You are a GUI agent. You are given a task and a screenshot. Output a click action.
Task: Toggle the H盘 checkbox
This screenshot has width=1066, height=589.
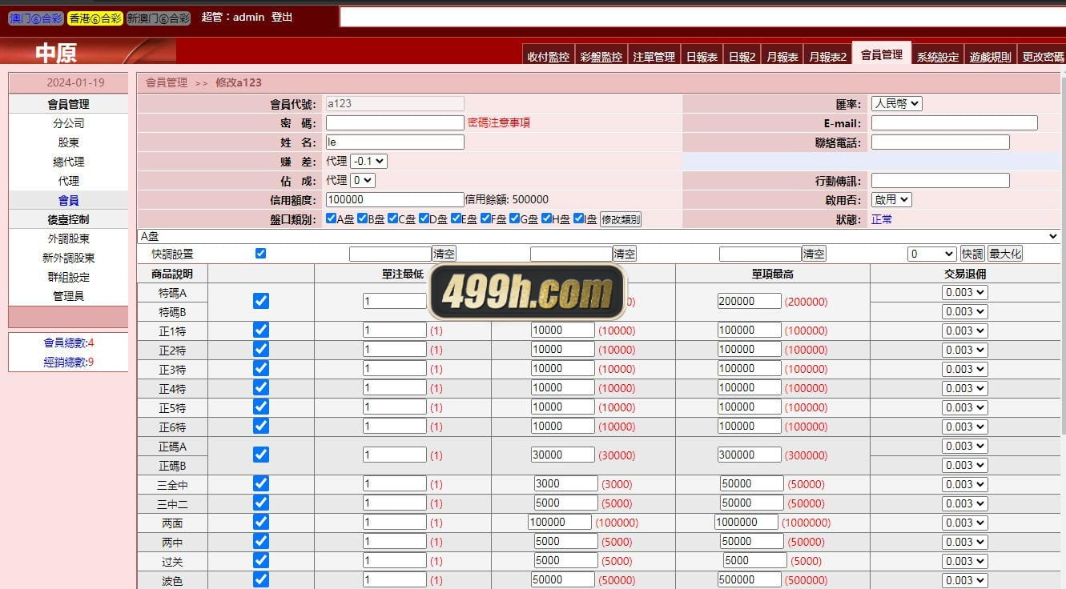pyautogui.click(x=546, y=218)
